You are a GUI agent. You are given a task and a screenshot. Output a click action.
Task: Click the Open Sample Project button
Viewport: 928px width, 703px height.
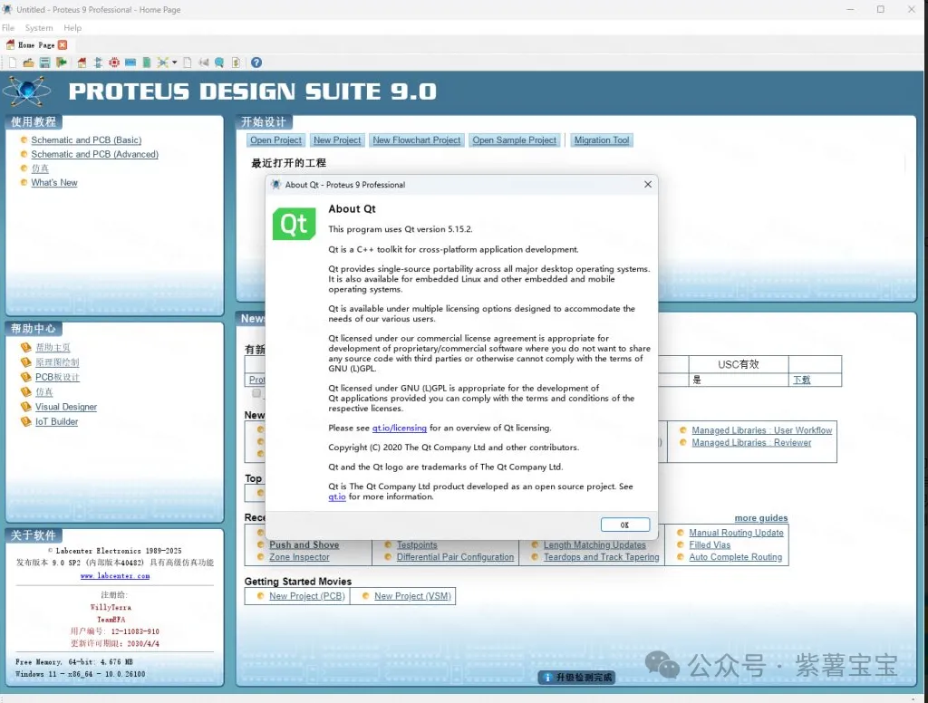[x=514, y=140]
